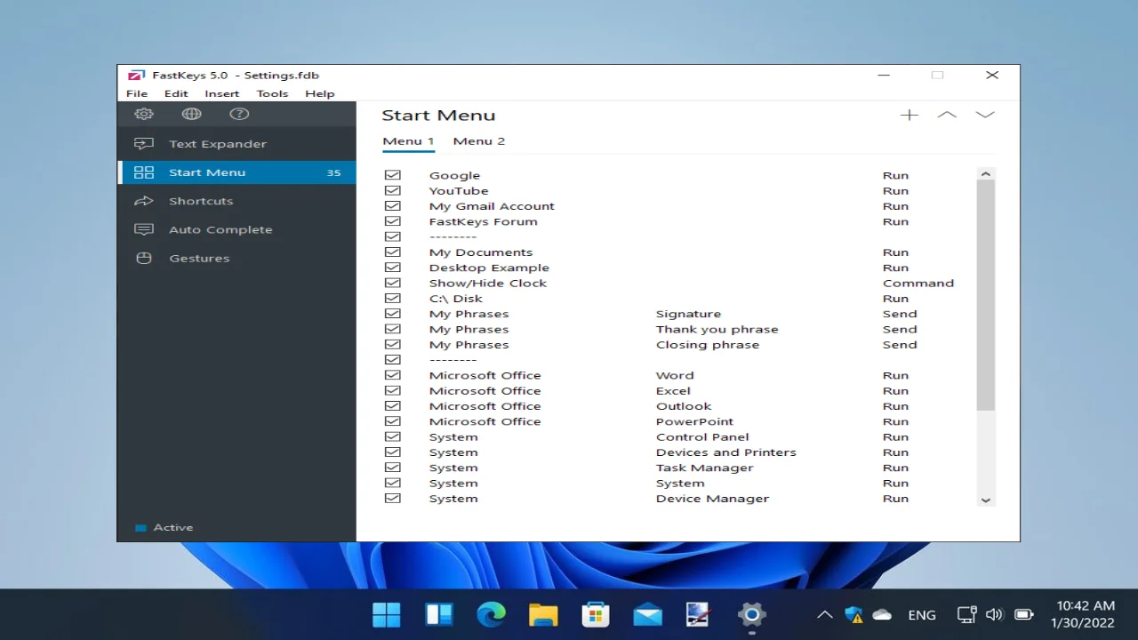This screenshot has width=1138, height=640.
Task: Switch to the Menu 2 tab
Action: 478,141
